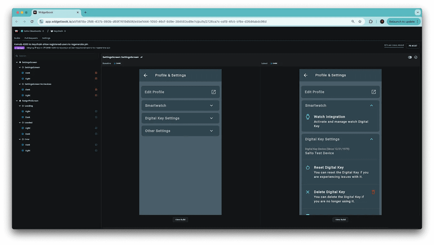Click the Widgetbook logo in the top-left corner
Viewport: 434px width, 245px height.
(16, 31)
